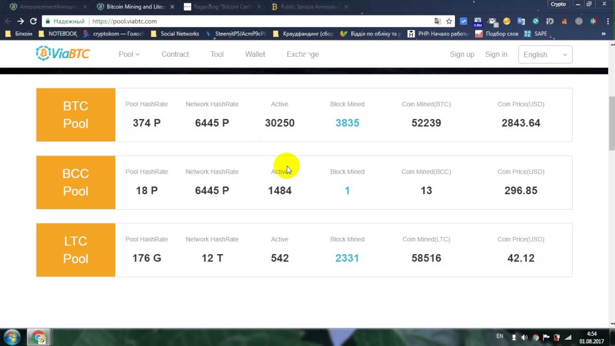Expand the Pool dropdown menu
Image resolution: width=615 pixels, height=346 pixels.
click(x=129, y=54)
